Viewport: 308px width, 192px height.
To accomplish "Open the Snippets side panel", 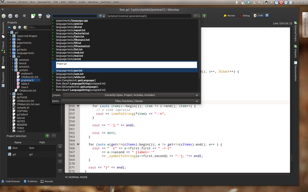I will (x=296, y=51).
